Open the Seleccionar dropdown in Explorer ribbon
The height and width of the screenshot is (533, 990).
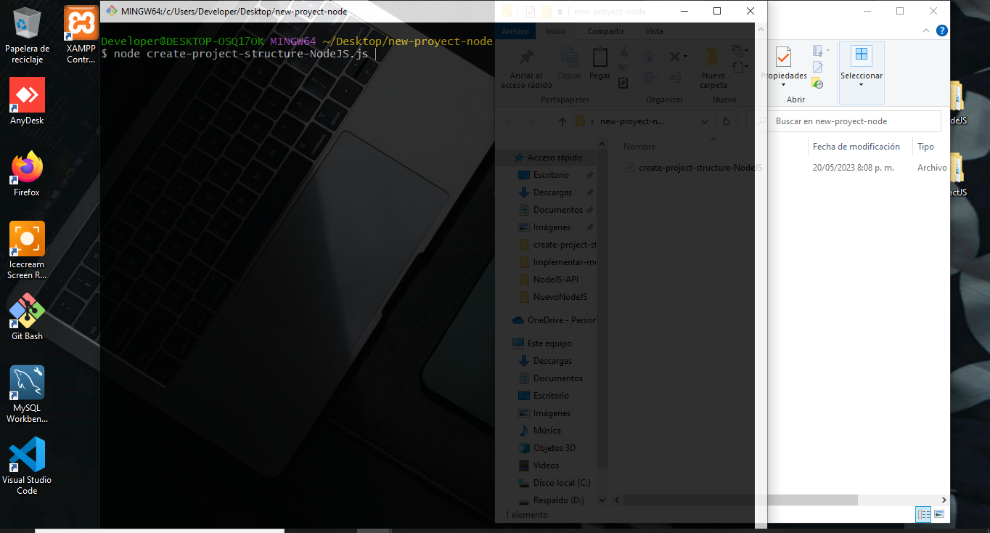pyautogui.click(x=862, y=72)
